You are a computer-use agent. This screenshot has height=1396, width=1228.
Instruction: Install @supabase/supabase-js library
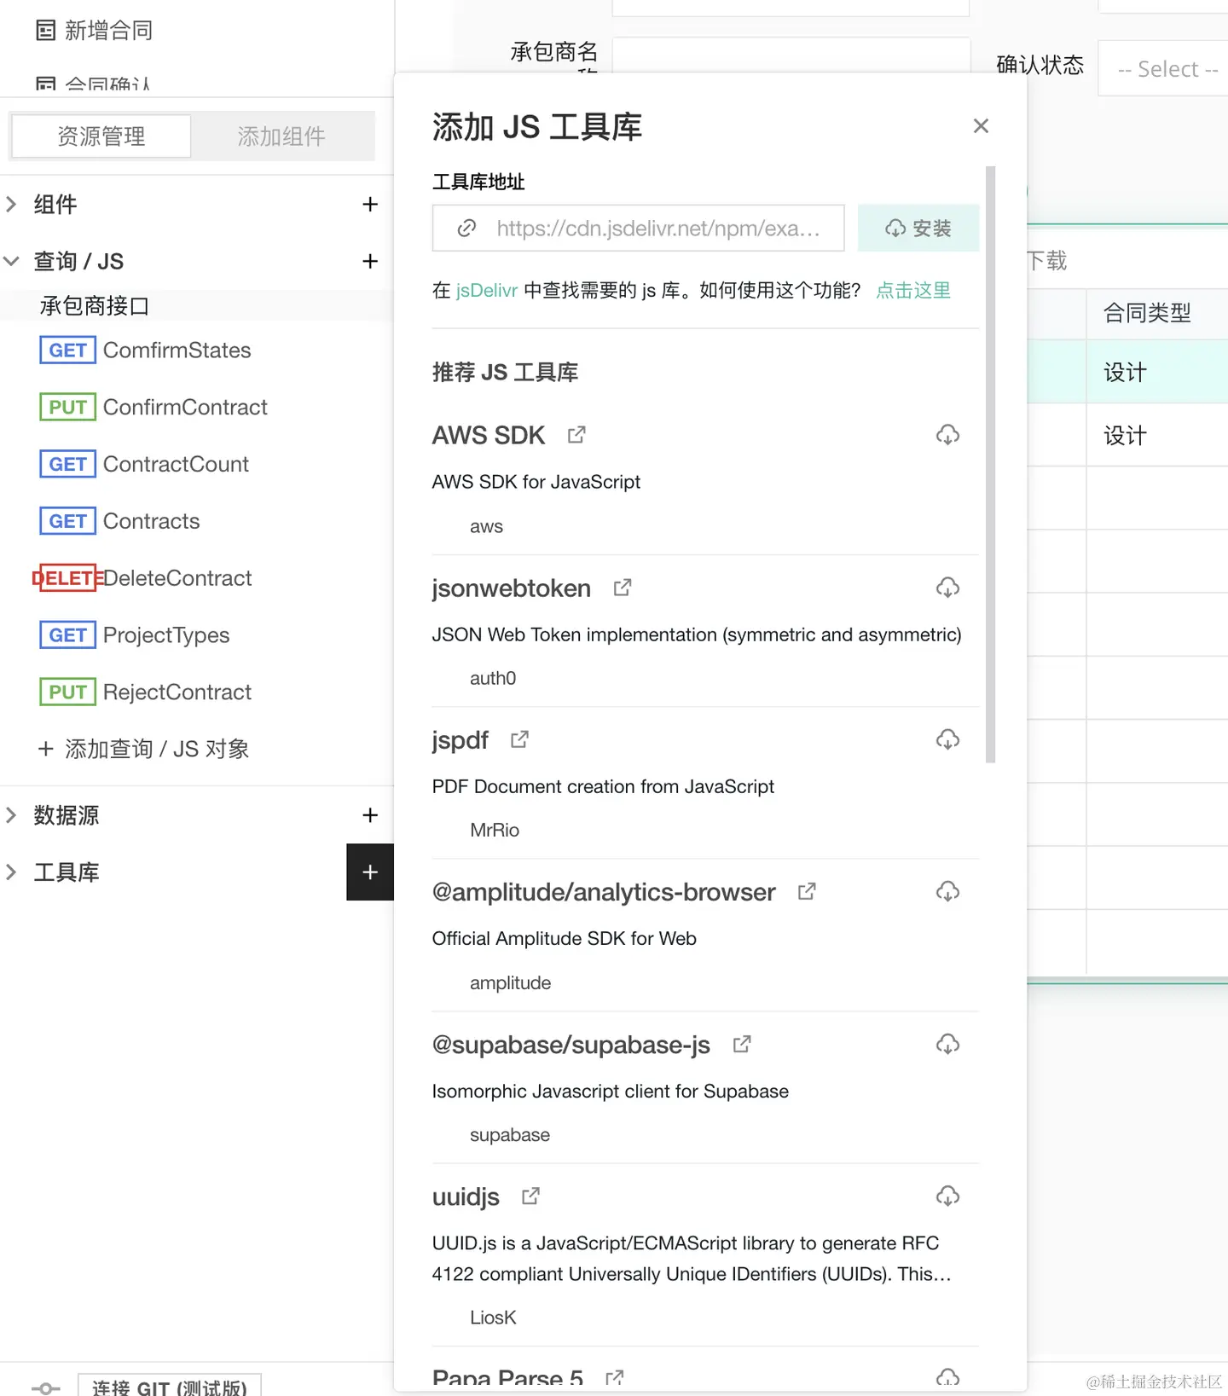tap(947, 1044)
